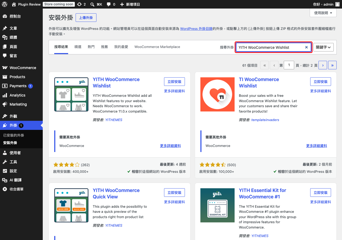Image resolution: width=342 pixels, height=240 pixels.
Task: Click the 使用者 user icon in sidebar
Action: (5, 153)
